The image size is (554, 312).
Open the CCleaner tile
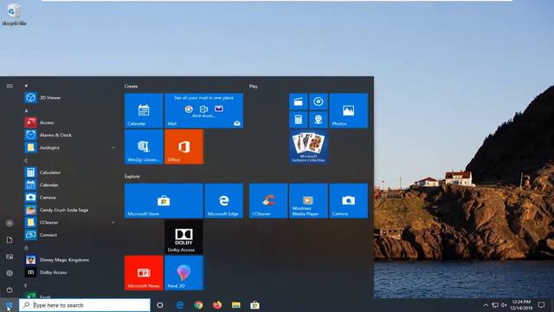tap(268, 200)
